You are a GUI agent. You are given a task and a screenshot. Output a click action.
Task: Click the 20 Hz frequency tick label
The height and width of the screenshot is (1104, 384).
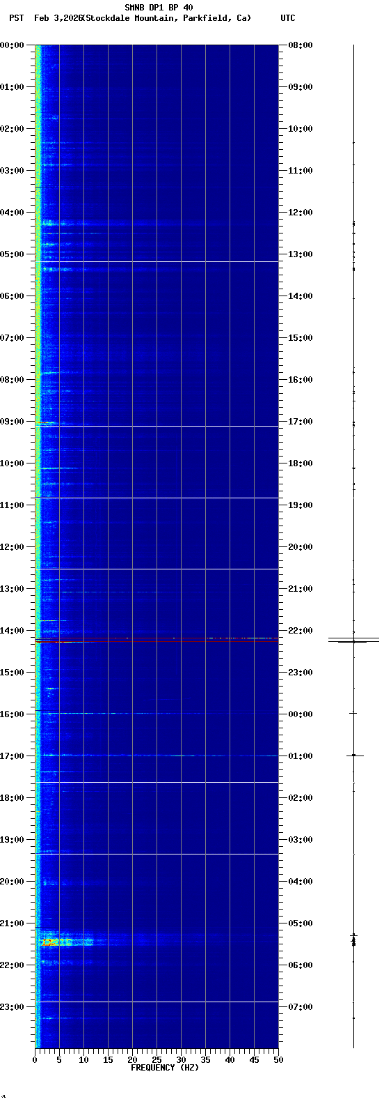click(132, 1060)
